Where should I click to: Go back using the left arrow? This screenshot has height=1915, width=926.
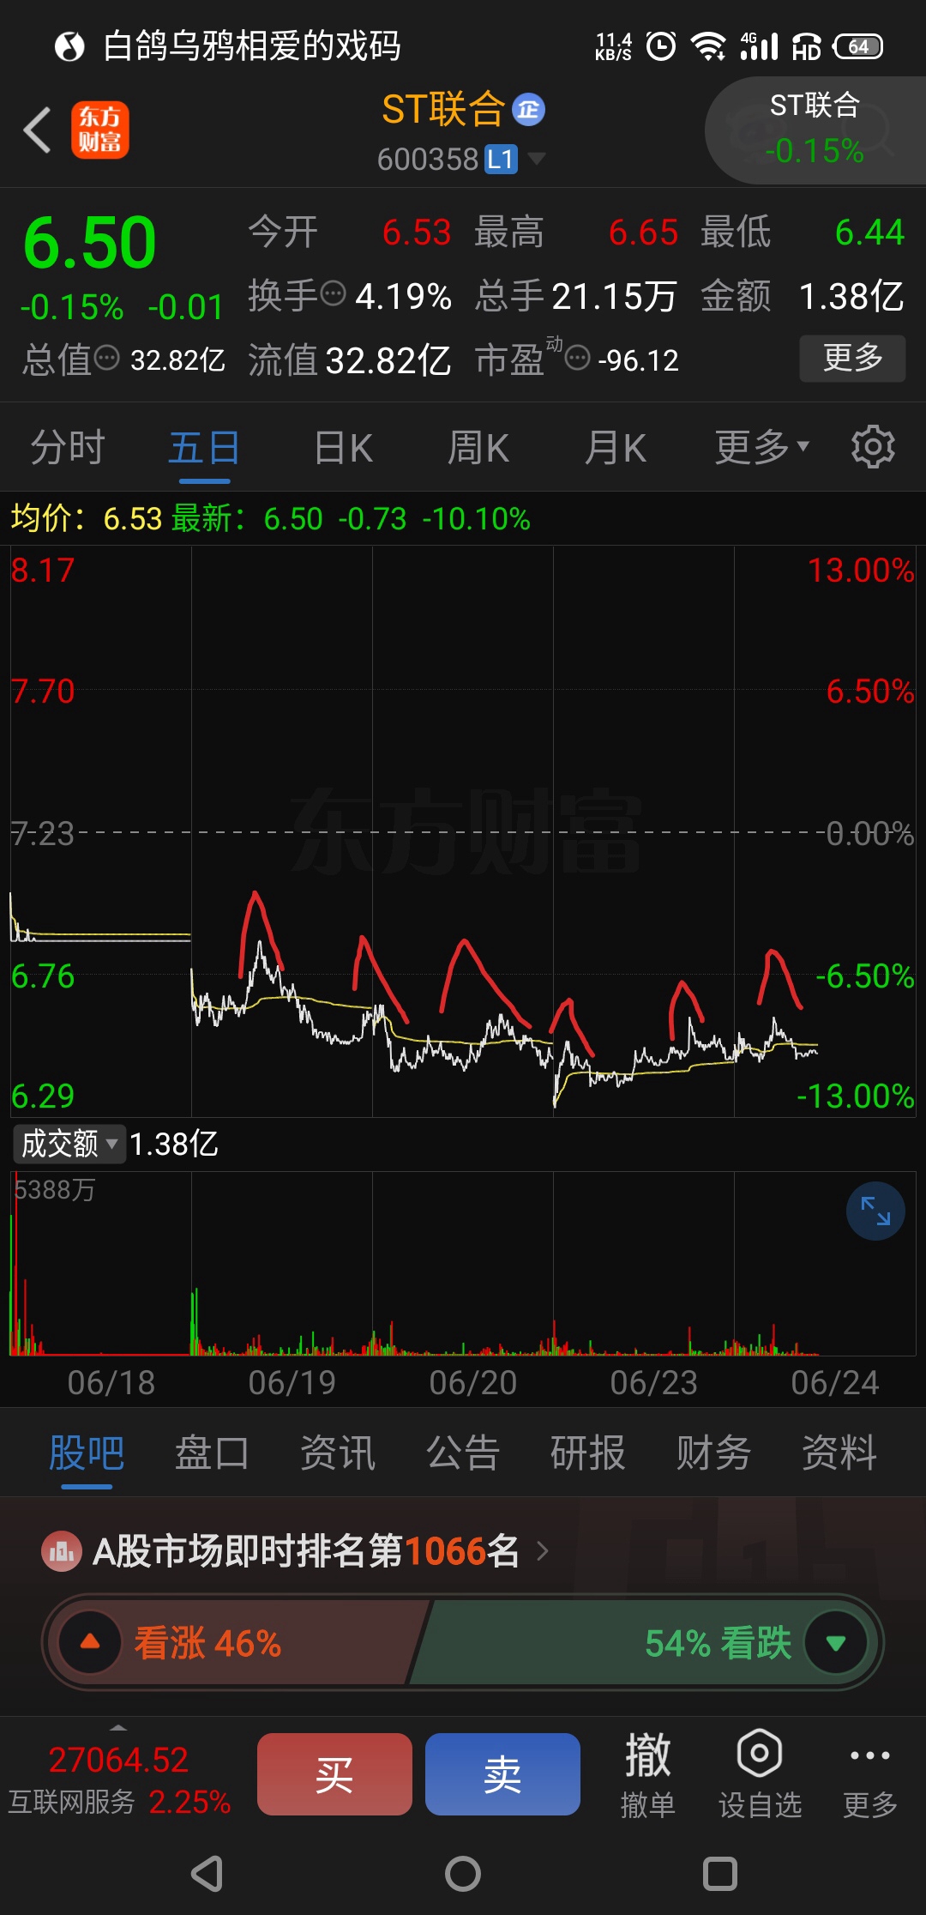(x=37, y=130)
